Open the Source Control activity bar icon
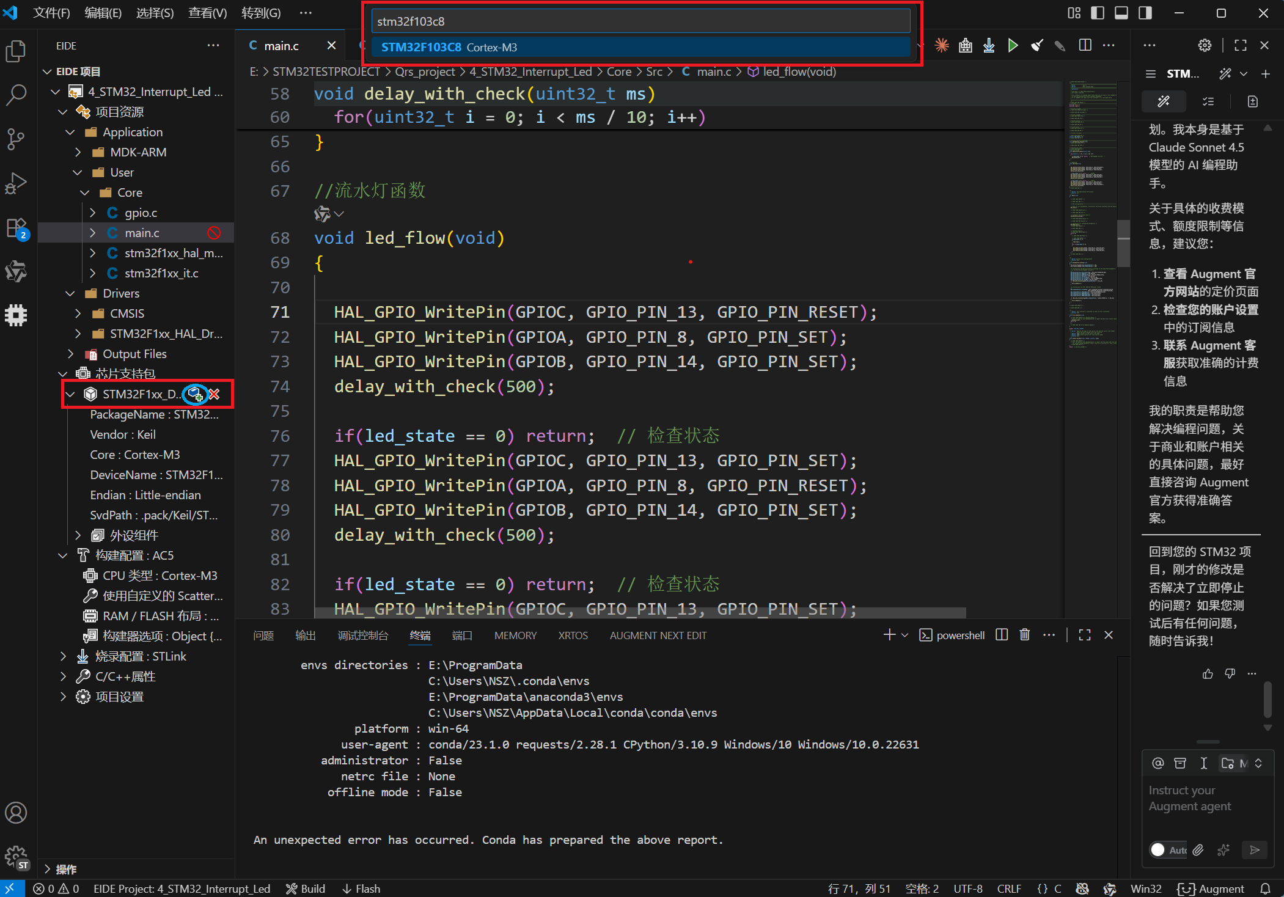The width and height of the screenshot is (1284, 897). [16, 139]
